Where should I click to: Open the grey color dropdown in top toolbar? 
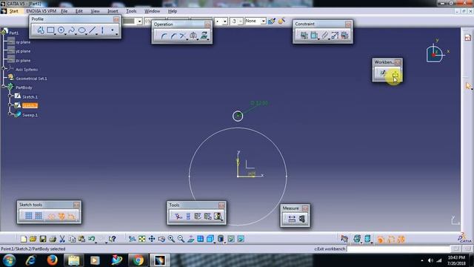tap(139, 22)
